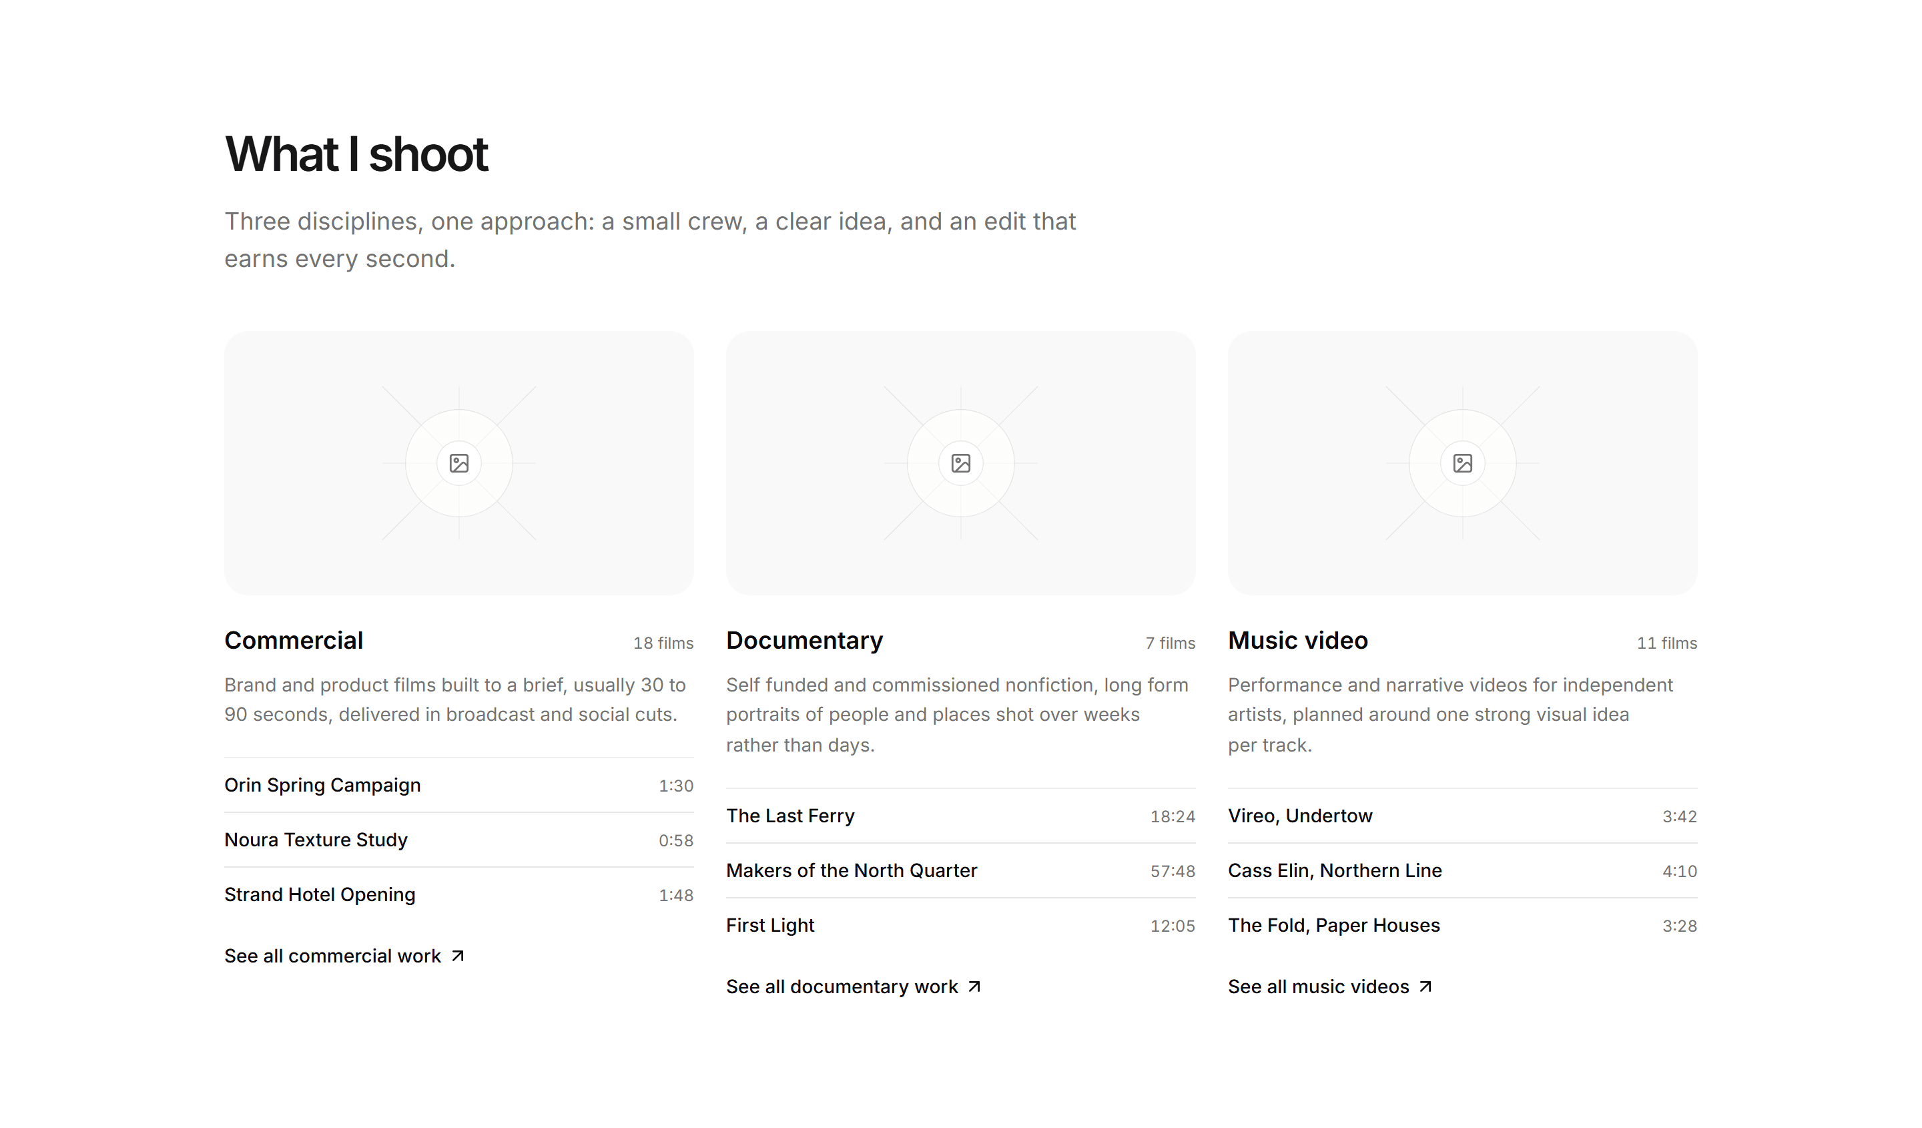Select 'The Fold, Paper Houses' row
Screen dimensions: 1922x1128
coord(1463,925)
